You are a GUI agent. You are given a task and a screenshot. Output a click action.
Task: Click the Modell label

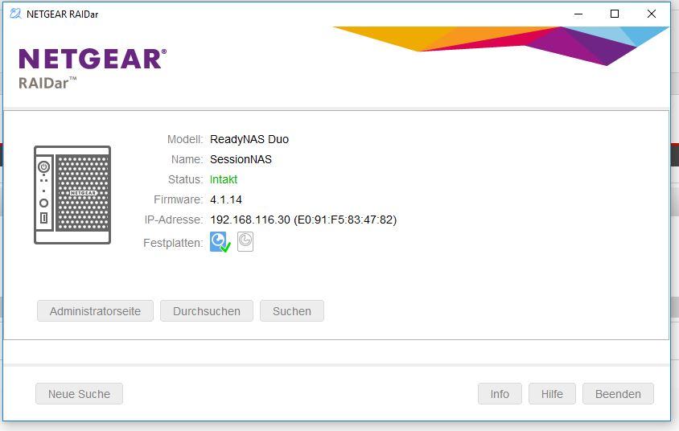(x=185, y=139)
